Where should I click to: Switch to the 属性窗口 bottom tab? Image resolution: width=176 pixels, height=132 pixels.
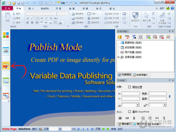(124, 124)
